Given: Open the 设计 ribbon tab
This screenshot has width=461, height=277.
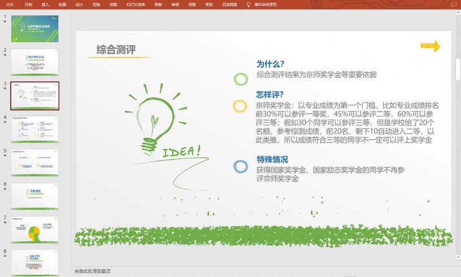Looking at the screenshot, I should (79, 4).
